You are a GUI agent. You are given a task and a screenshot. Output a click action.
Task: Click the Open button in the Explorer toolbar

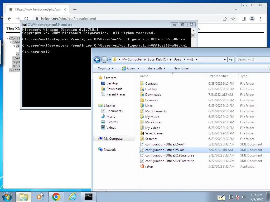click(x=128, y=68)
